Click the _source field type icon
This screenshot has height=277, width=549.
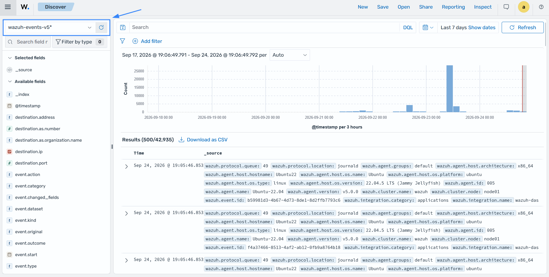pyautogui.click(x=9, y=70)
